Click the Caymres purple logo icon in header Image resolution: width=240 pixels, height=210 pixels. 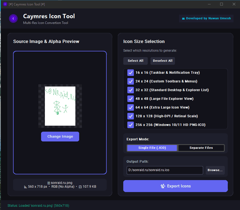click(x=13, y=18)
